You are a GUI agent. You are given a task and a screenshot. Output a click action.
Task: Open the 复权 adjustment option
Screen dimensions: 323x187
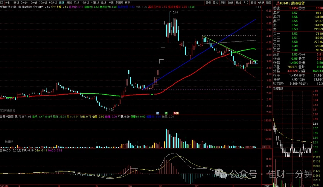[208, 3]
